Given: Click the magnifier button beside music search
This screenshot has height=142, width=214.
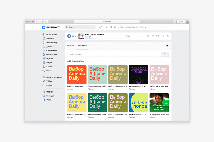Looking at the screenshot, I should (165, 55).
